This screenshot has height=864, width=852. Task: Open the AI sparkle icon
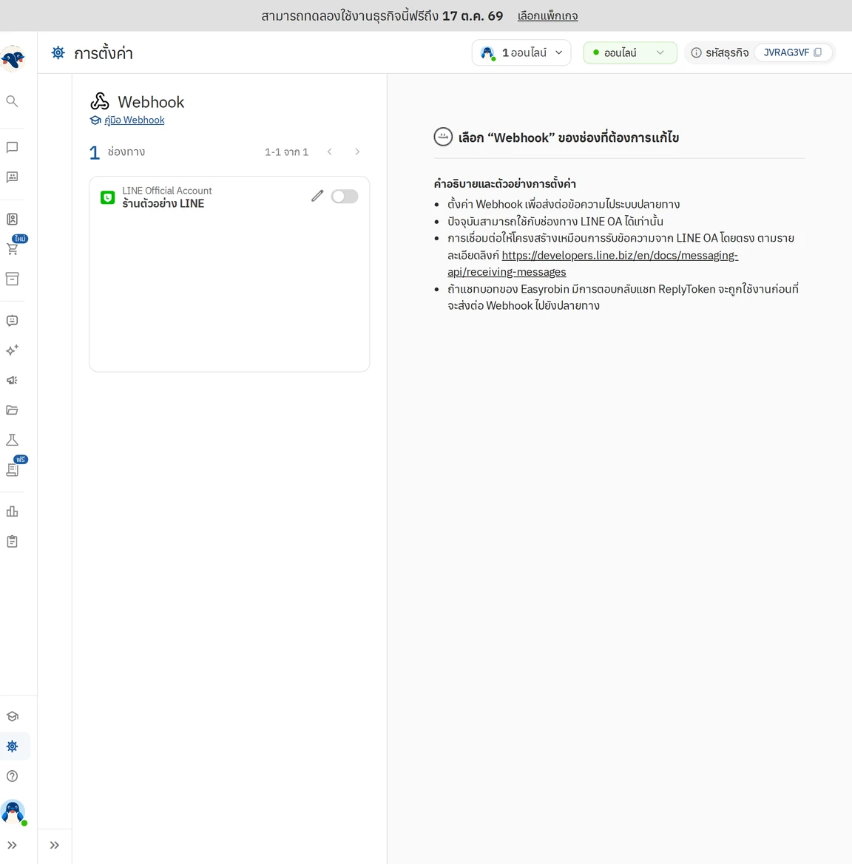point(12,350)
